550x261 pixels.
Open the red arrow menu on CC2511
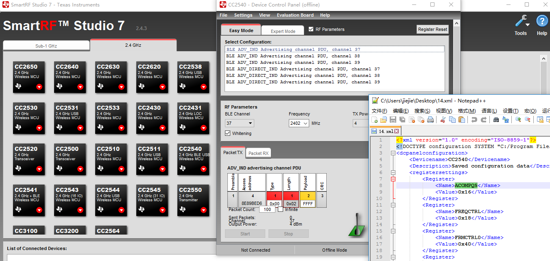(x=163, y=169)
